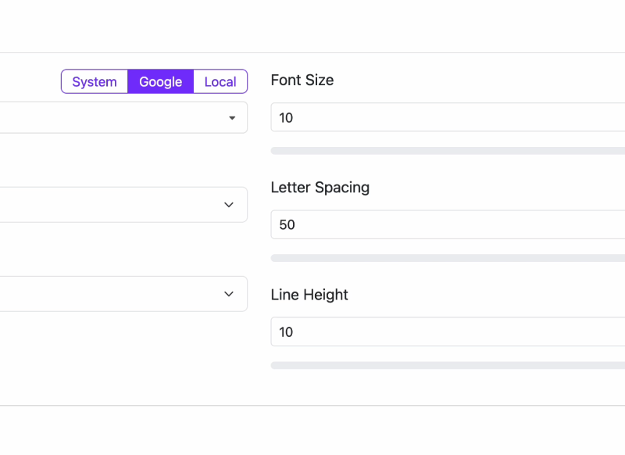Image resolution: width=625 pixels, height=455 pixels.
Task: Click the Line Height slider track
Action: pyautogui.click(x=448, y=365)
